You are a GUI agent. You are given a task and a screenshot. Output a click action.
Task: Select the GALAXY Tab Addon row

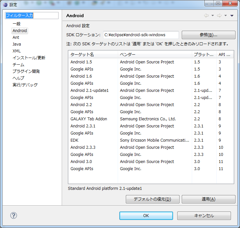click(151, 119)
